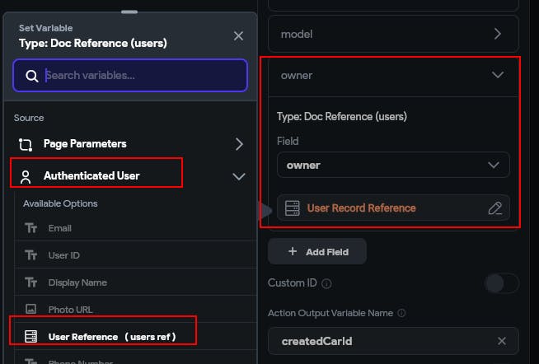539x364 pixels.
Task: Choose User Reference (users ref) option
Action: [x=111, y=336]
